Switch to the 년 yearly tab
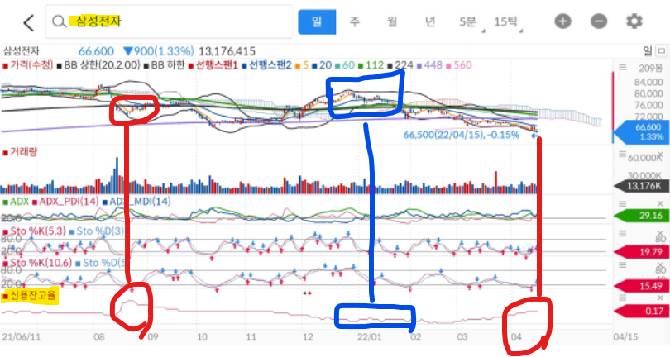670x357 pixels. pos(429,21)
